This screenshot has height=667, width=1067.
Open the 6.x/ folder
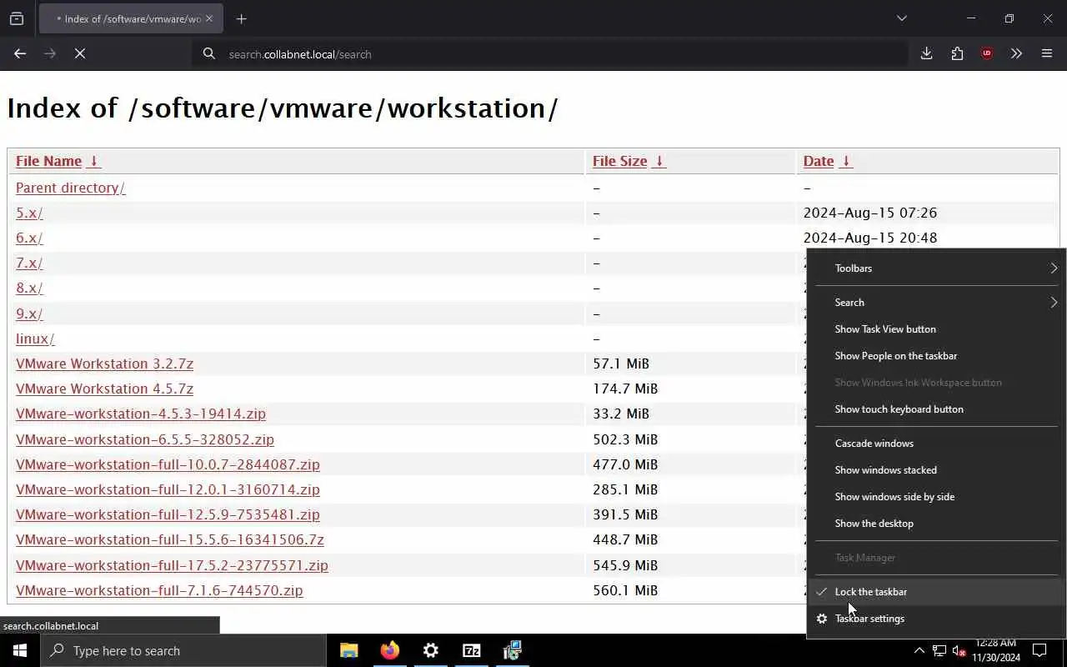coord(29,238)
